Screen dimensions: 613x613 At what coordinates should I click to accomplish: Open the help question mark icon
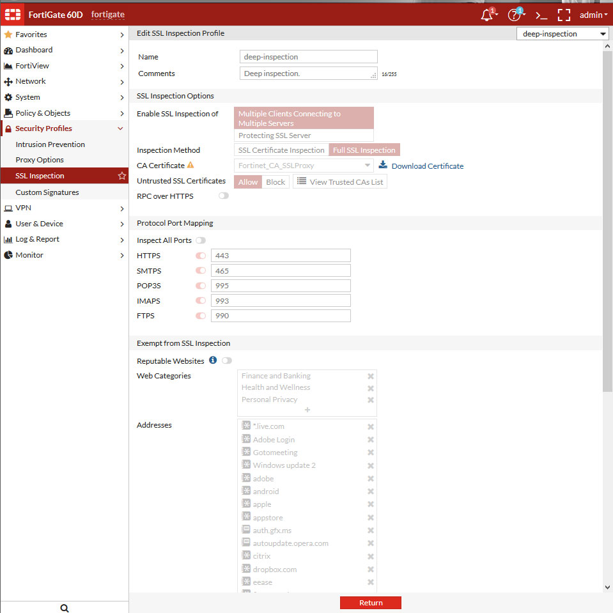click(x=514, y=15)
